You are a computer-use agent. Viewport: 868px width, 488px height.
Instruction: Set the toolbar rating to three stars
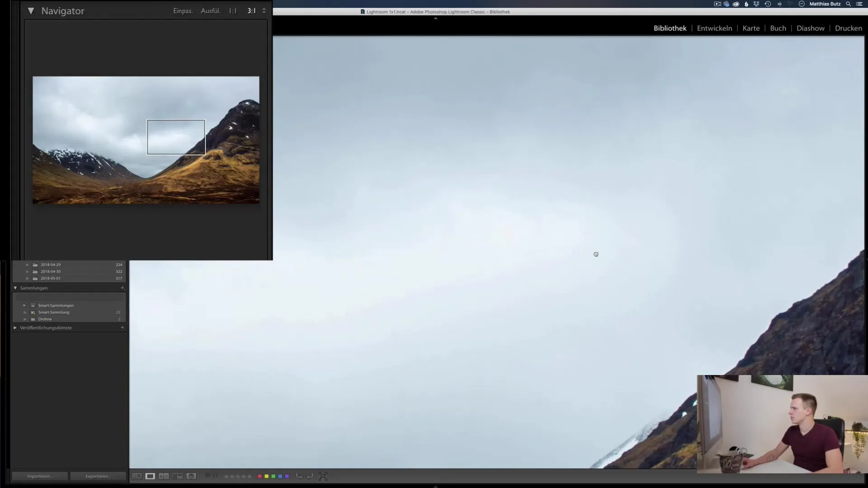[x=238, y=476]
